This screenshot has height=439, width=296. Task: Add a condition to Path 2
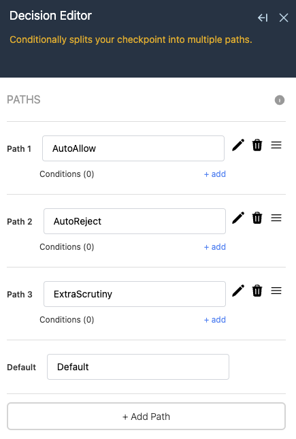[215, 247]
